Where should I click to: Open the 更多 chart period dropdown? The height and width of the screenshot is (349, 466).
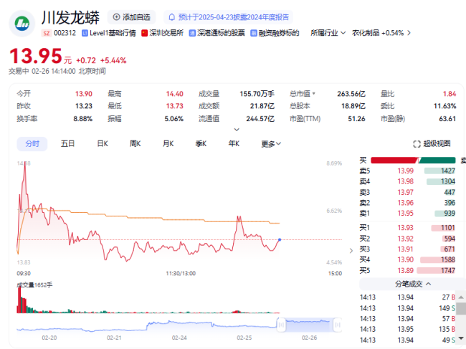pos(271,144)
